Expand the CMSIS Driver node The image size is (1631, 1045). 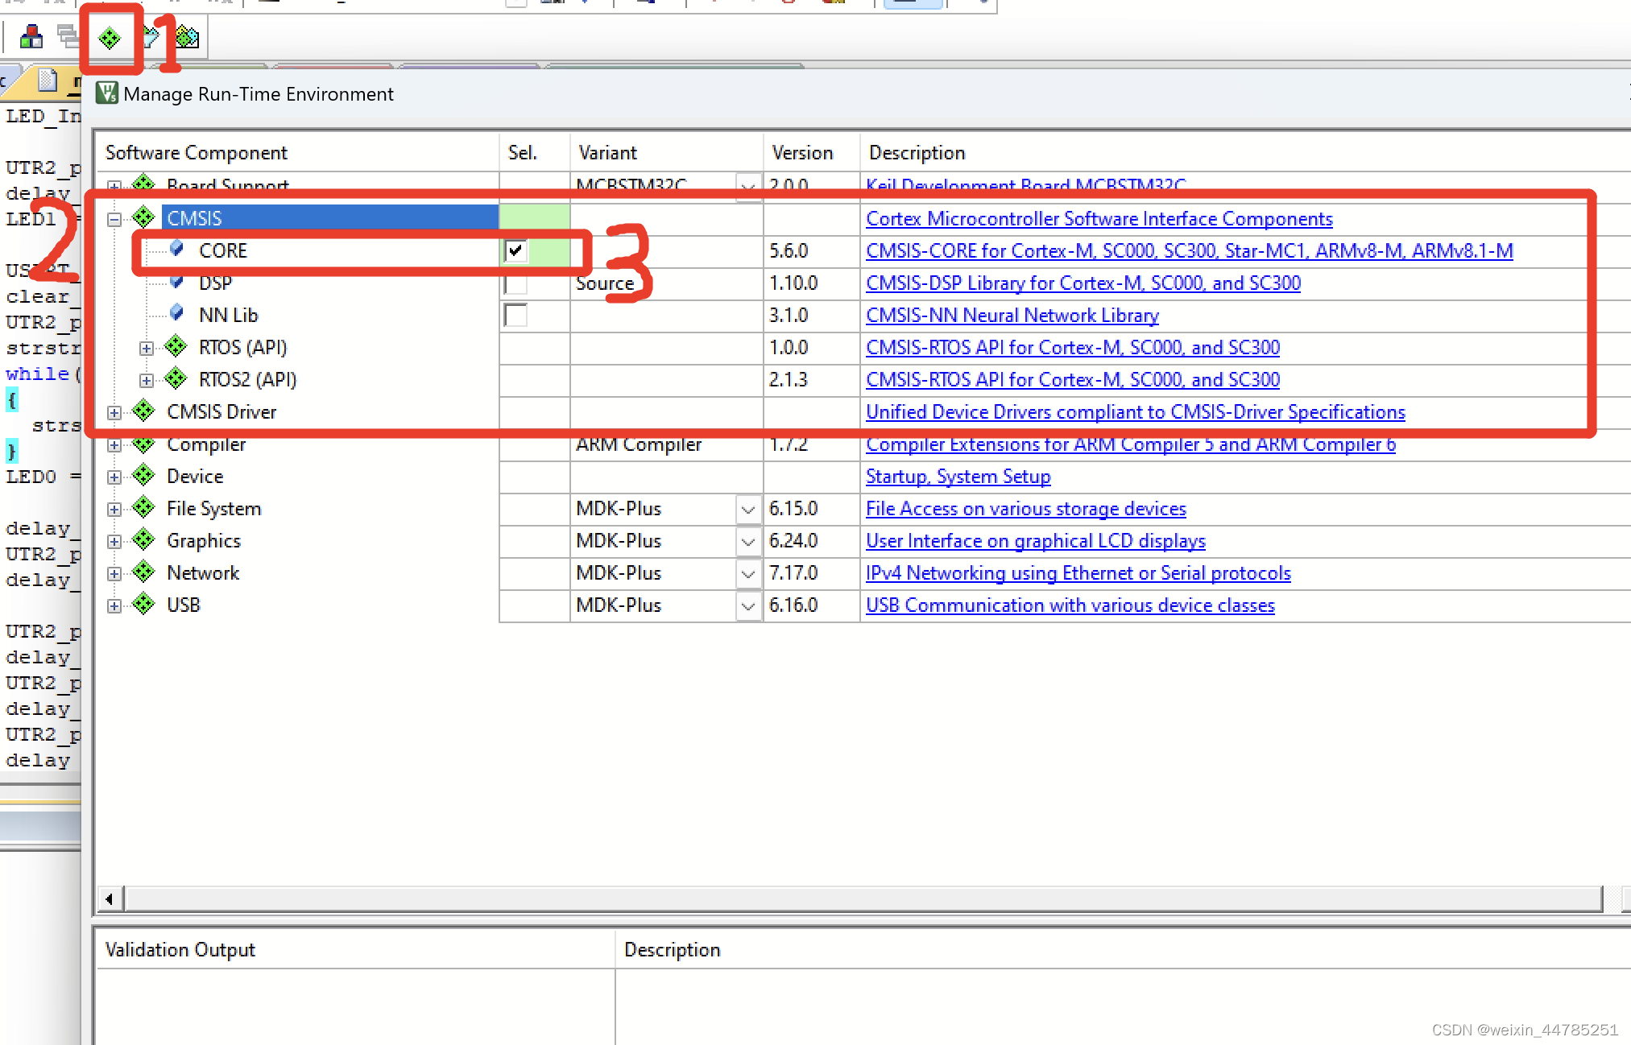pos(114,412)
